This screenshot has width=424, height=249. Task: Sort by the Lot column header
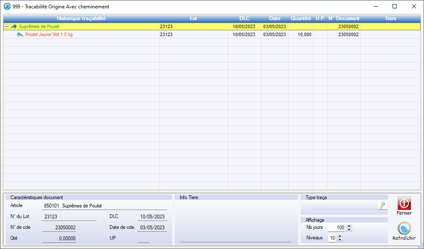coord(193,18)
